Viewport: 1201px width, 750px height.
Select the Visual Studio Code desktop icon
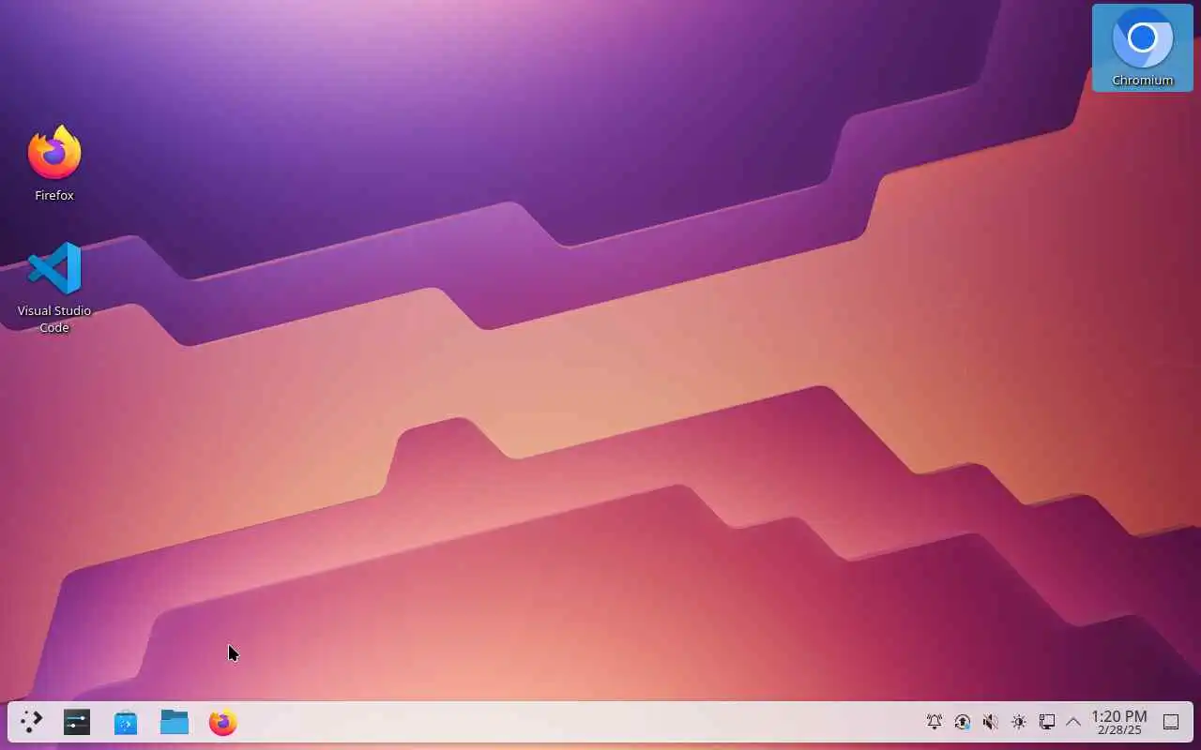coord(54,286)
